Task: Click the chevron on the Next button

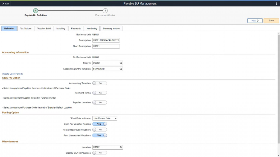Action: pyautogui.click(x=258, y=20)
